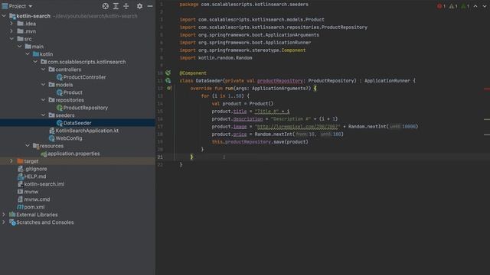
Task: Click the External Libraries icon
Action: [12, 215]
